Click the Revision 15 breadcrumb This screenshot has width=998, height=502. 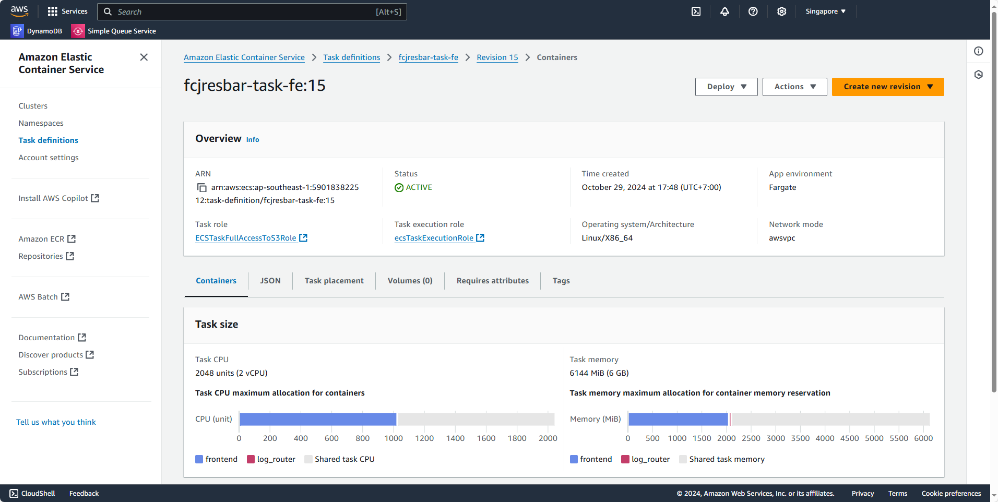click(497, 57)
